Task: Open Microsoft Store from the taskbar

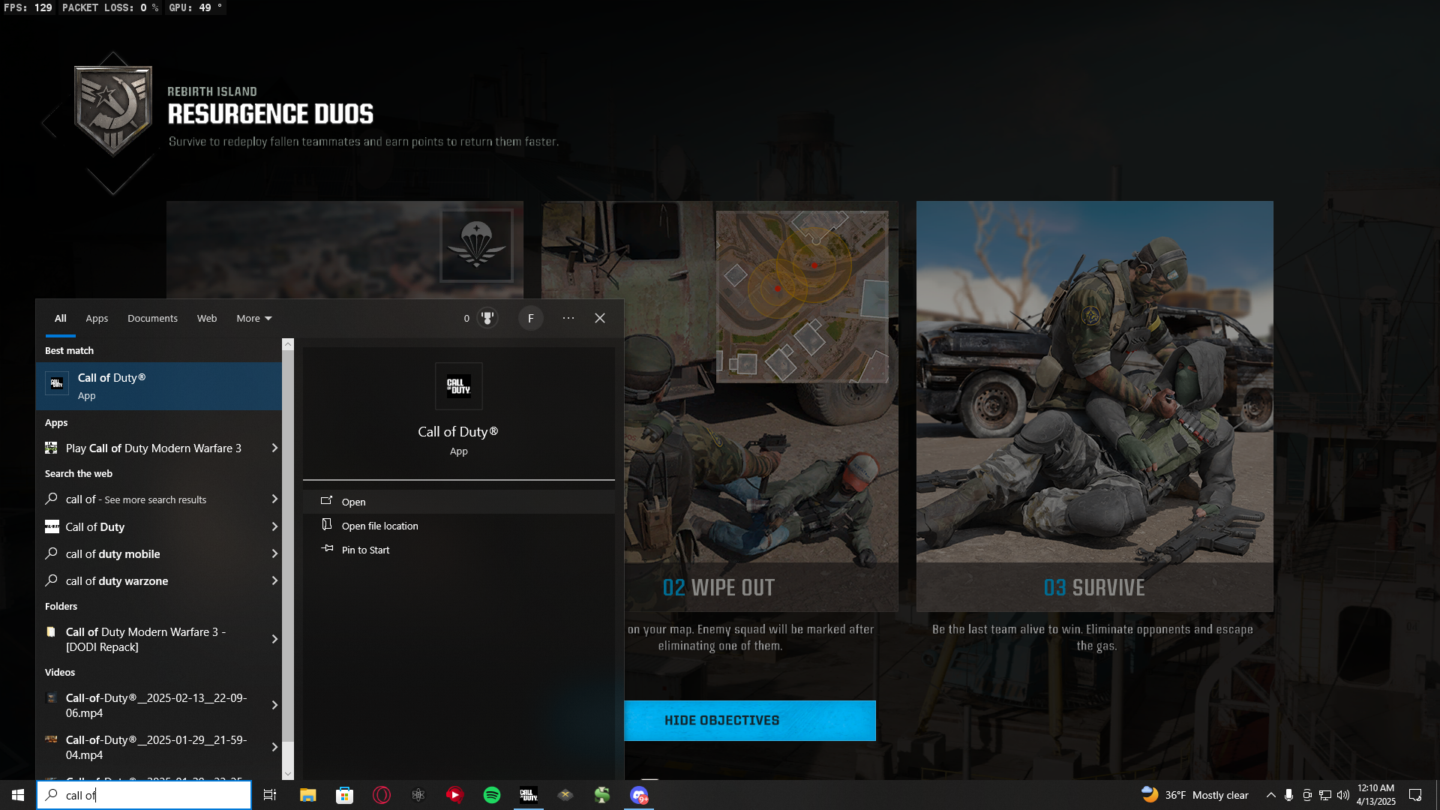Action: 344,795
